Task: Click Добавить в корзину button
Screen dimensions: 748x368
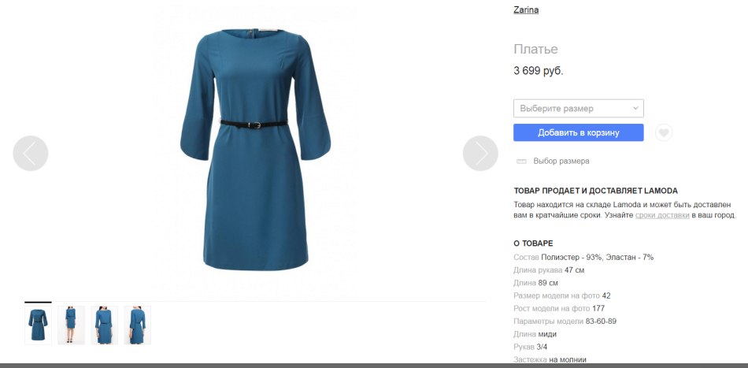Action: (x=579, y=132)
